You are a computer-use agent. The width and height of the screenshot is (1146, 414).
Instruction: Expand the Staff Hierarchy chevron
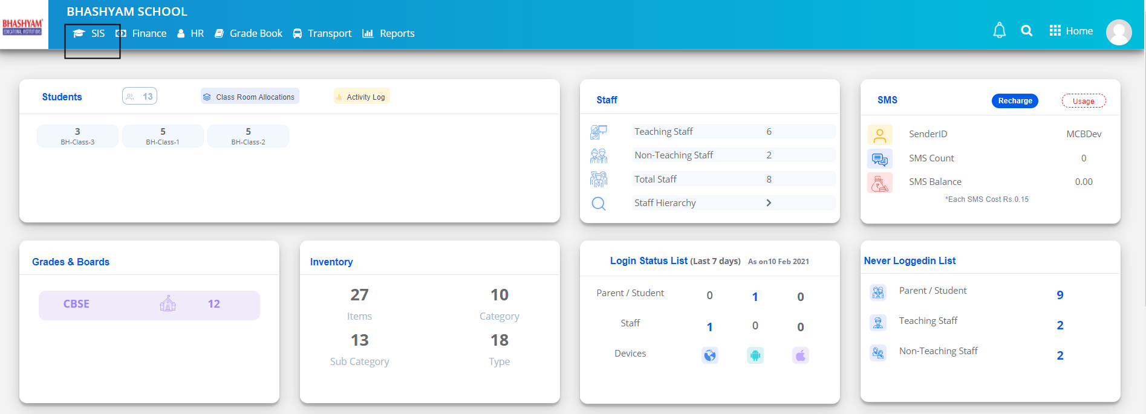(769, 203)
